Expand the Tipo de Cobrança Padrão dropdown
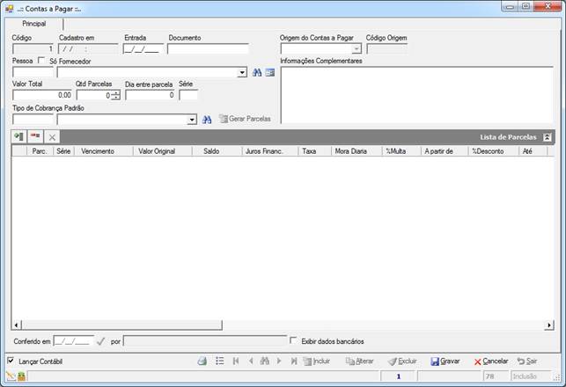The width and height of the screenshot is (566, 387). [x=192, y=120]
